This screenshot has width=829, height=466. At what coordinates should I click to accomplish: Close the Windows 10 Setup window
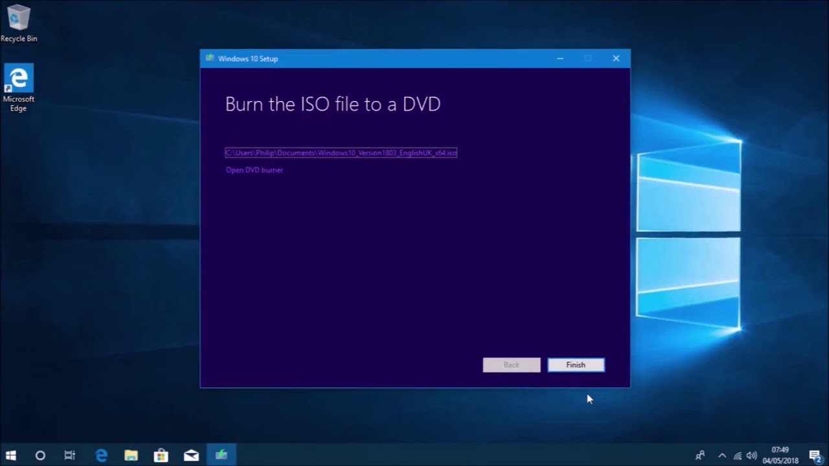click(616, 58)
